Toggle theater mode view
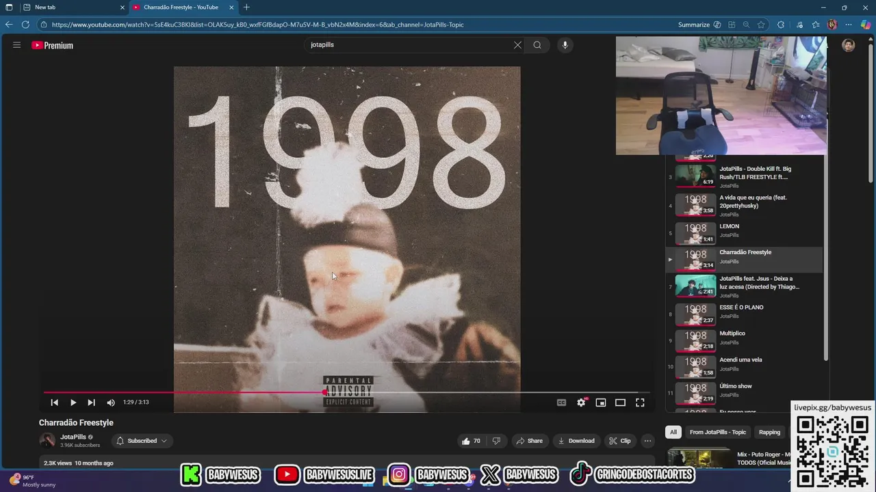Image resolution: width=876 pixels, height=492 pixels. pyautogui.click(x=620, y=402)
